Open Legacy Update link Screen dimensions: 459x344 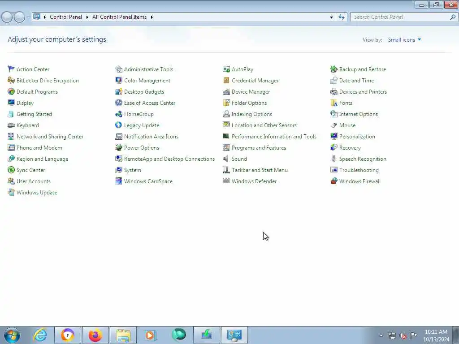142,125
